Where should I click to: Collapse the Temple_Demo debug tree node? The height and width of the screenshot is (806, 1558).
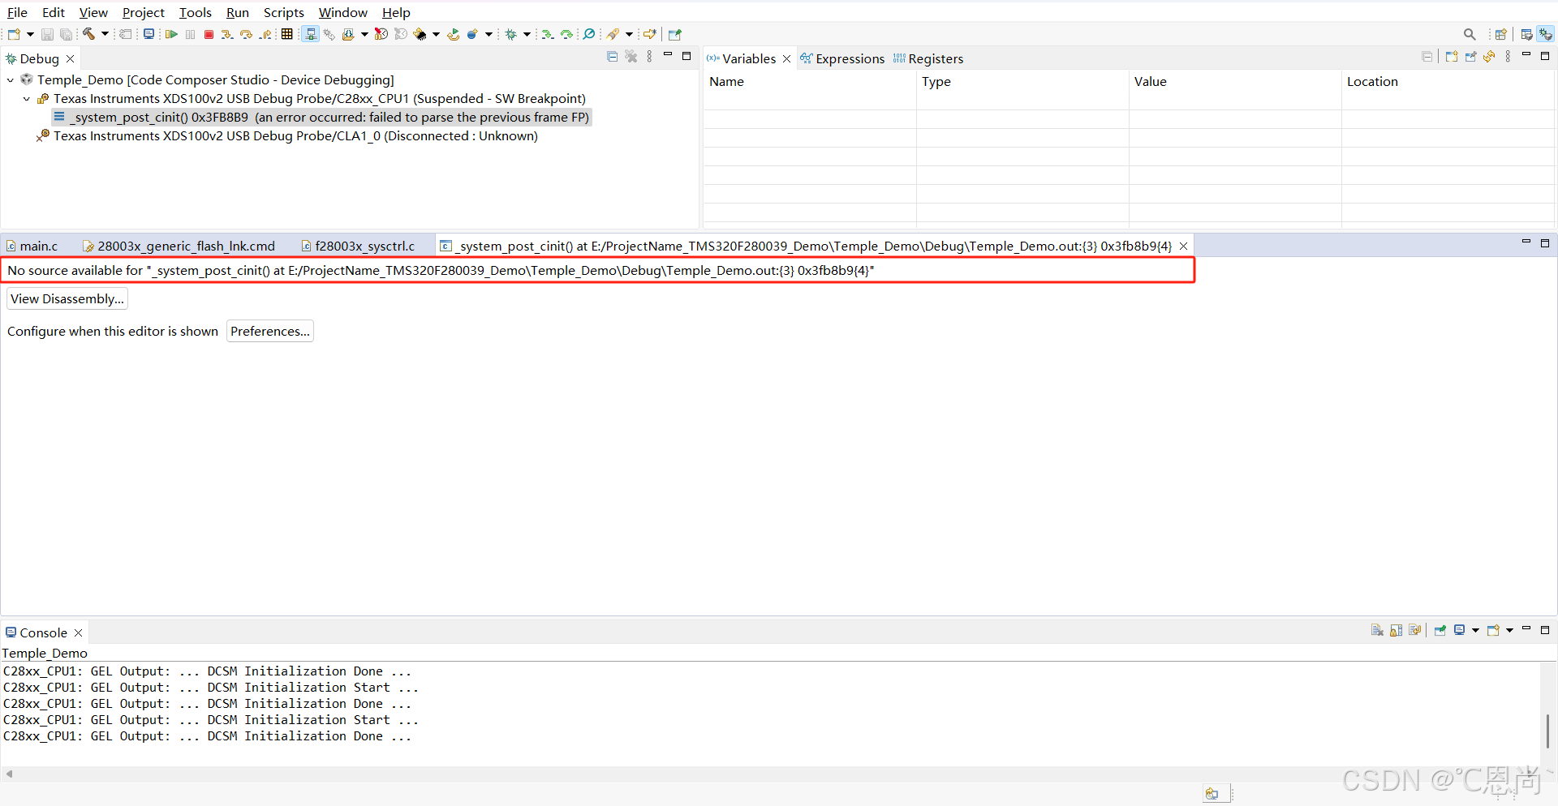pos(11,80)
